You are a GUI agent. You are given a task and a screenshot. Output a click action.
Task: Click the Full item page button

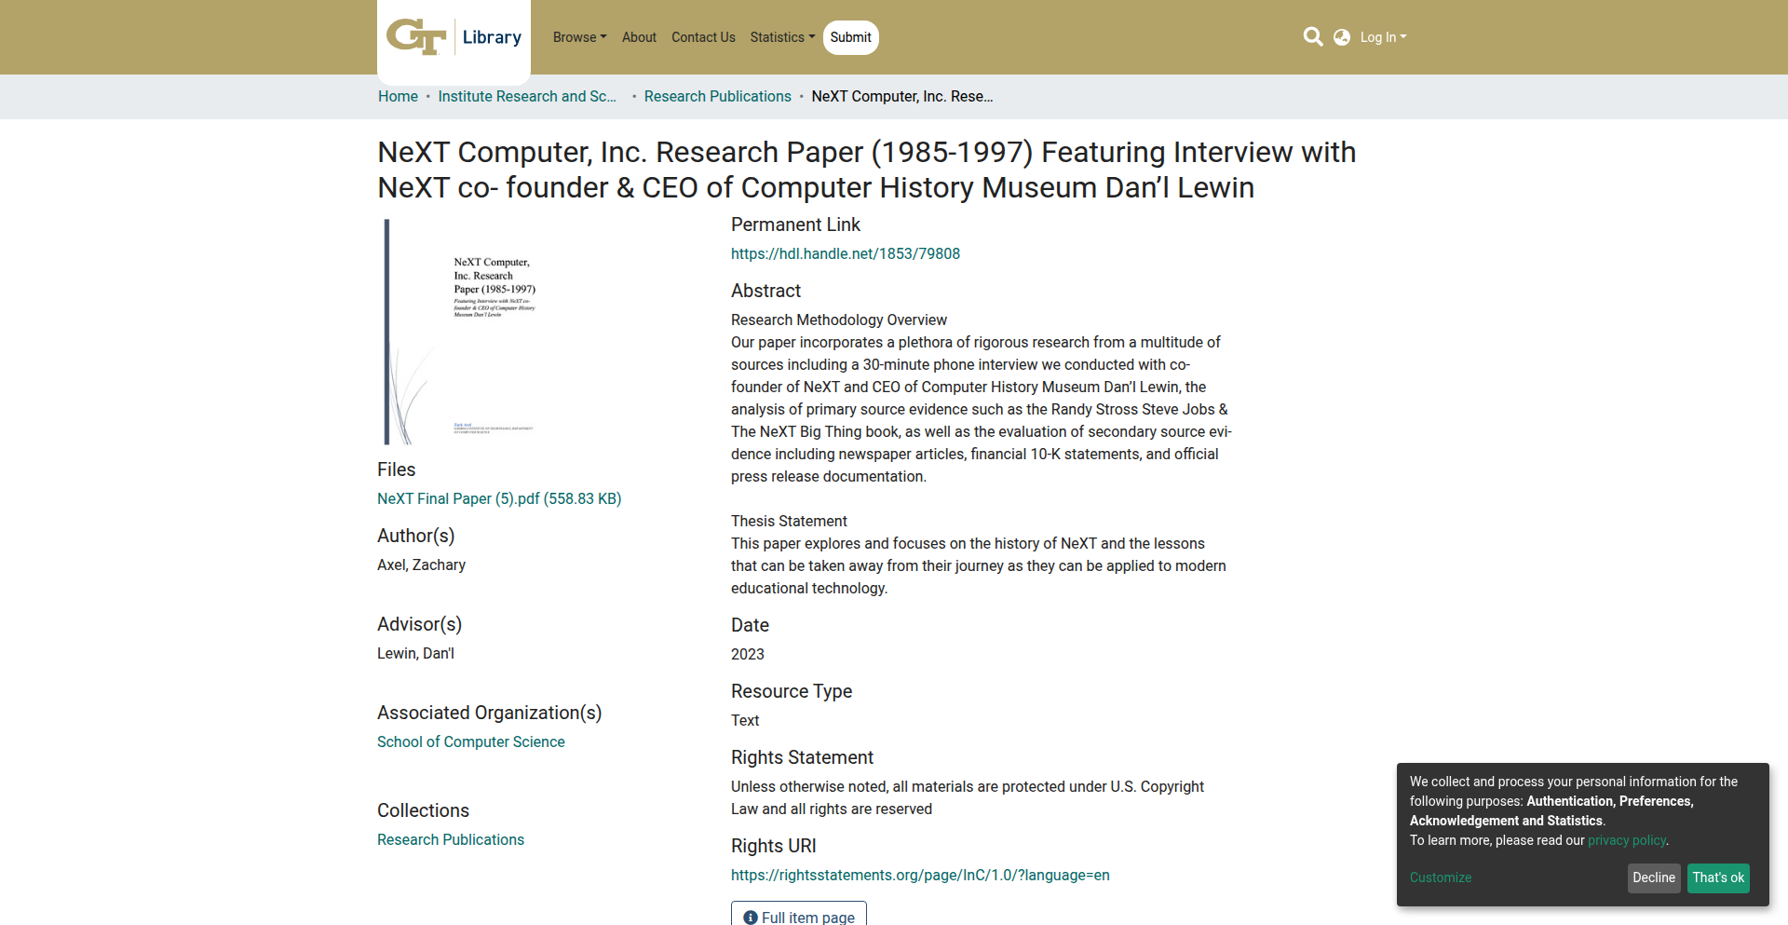point(799,917)
